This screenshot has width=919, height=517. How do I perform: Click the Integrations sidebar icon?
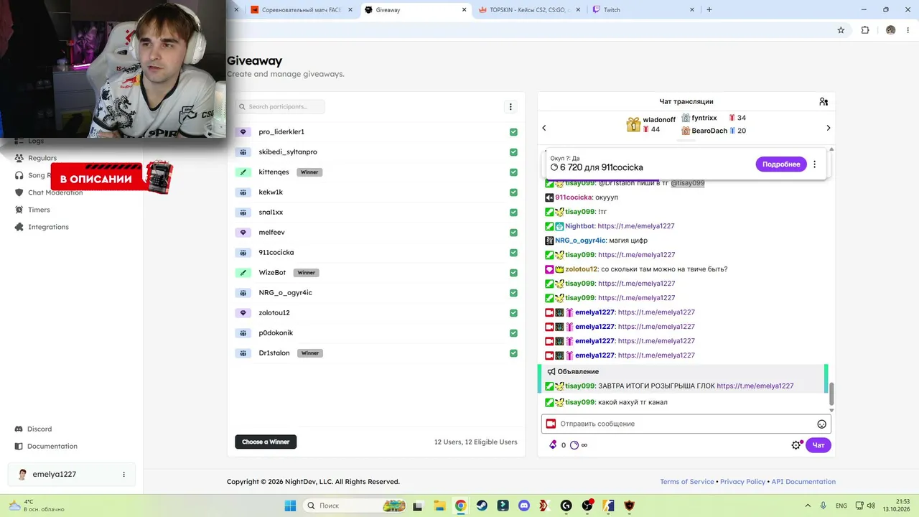20,227
